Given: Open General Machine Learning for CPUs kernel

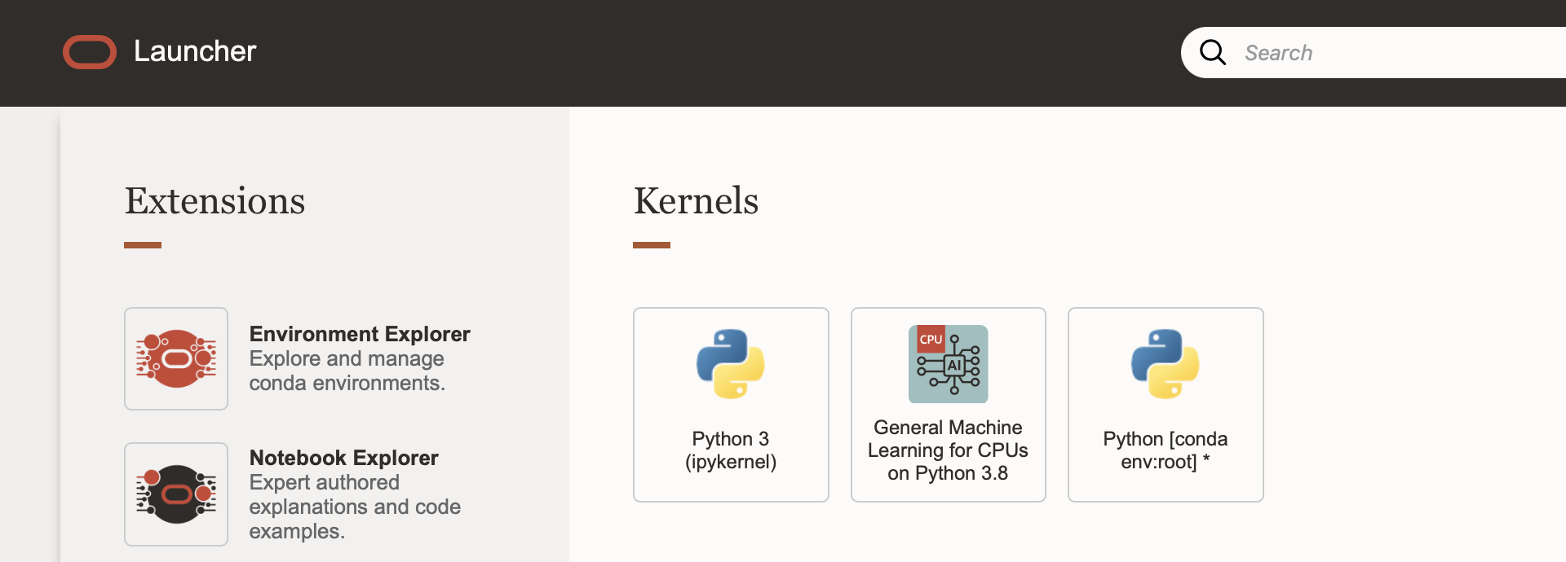Looking at the screenshot, I should [x=948, y=405].
